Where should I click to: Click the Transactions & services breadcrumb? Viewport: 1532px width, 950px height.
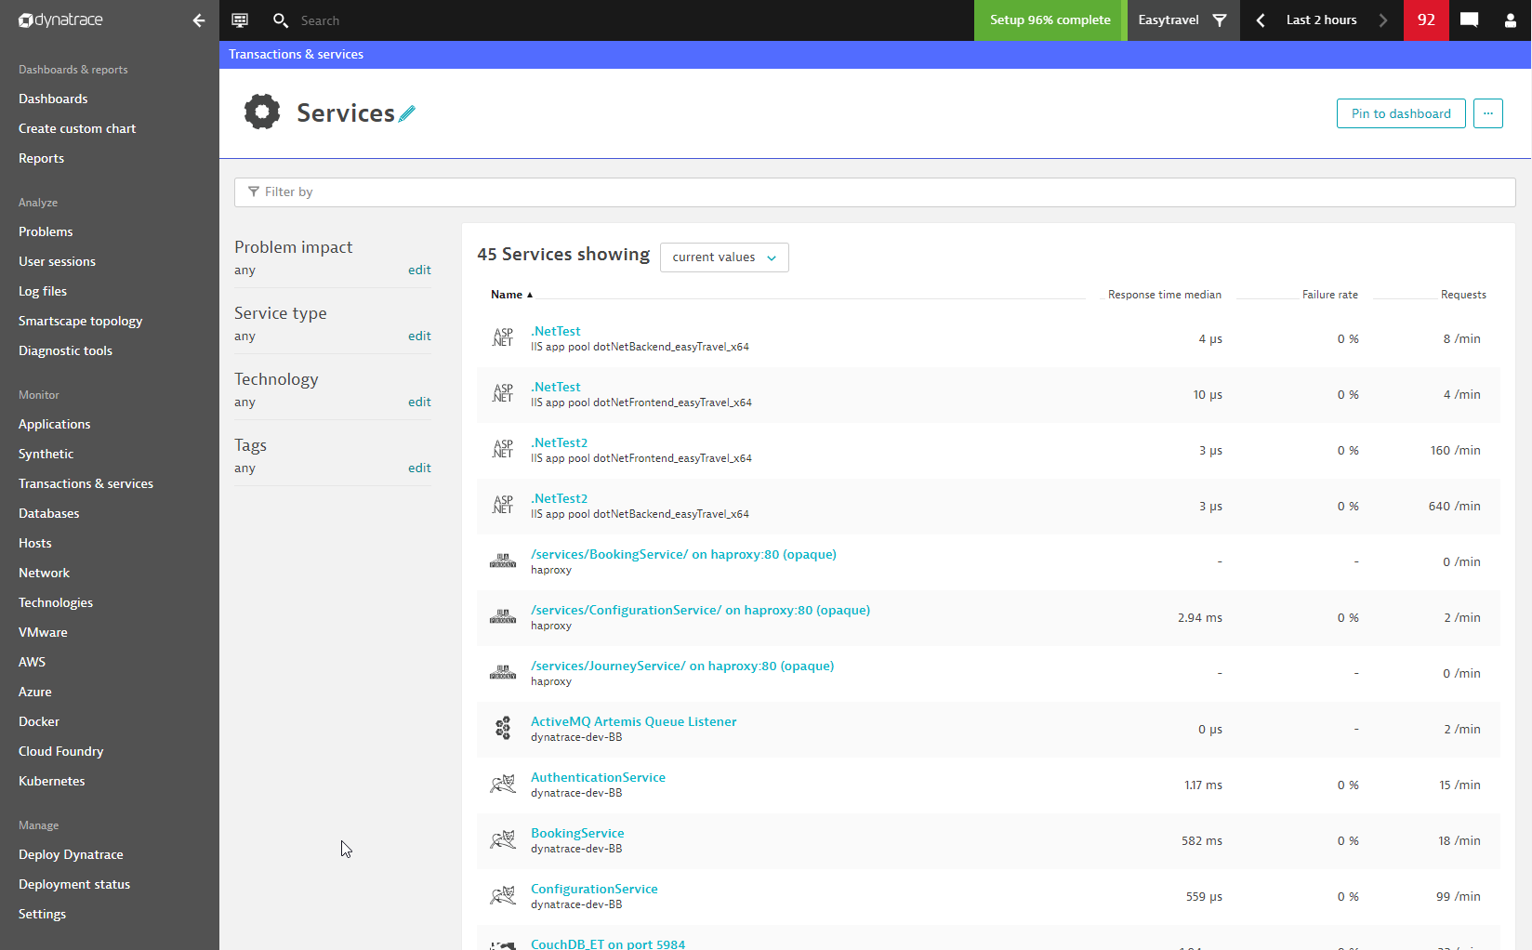click(296, 54)
